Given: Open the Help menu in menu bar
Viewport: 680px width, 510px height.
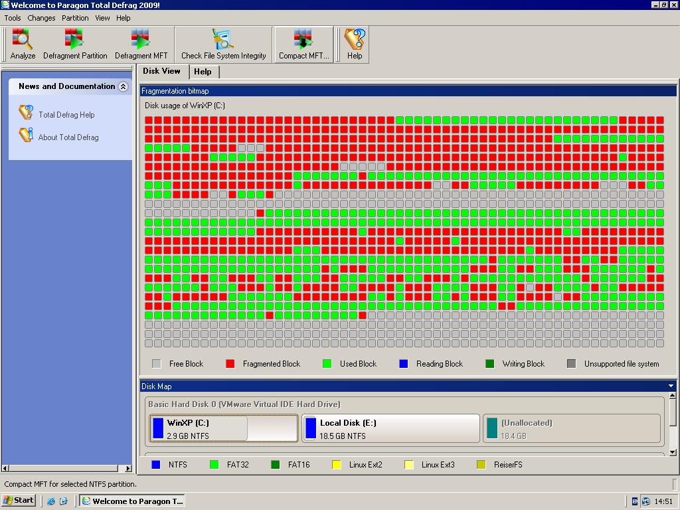Looking at the screenshot, I should [123, 18].
